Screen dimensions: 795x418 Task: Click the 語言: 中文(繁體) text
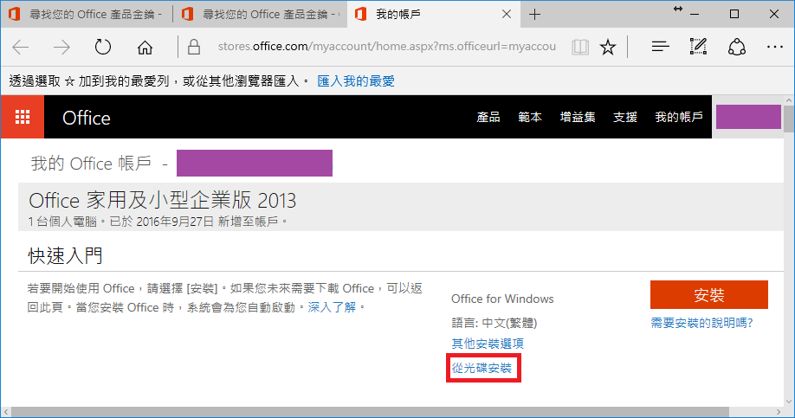pyautogui.click(x=494, y=324)
